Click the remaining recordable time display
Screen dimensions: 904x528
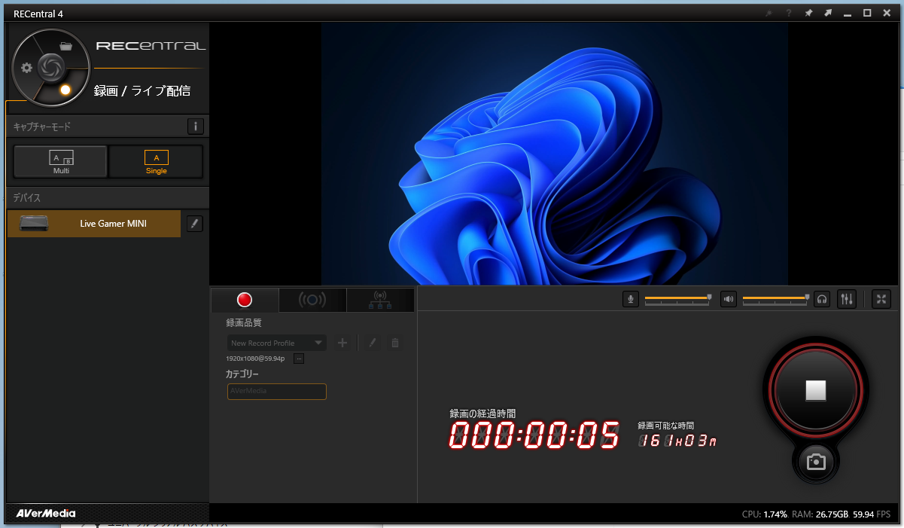(x=677, y=441)
